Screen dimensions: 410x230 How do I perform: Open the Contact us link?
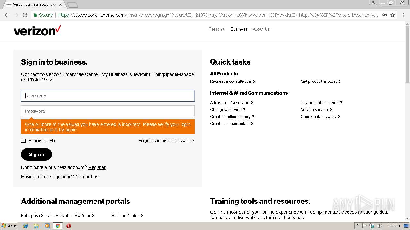point(87,177)
